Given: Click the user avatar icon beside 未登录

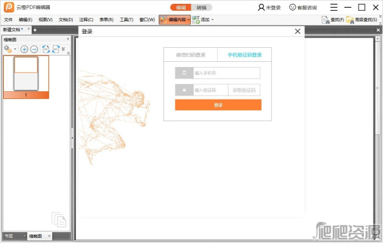Looking at the screenshot, I should coord(261,7).
